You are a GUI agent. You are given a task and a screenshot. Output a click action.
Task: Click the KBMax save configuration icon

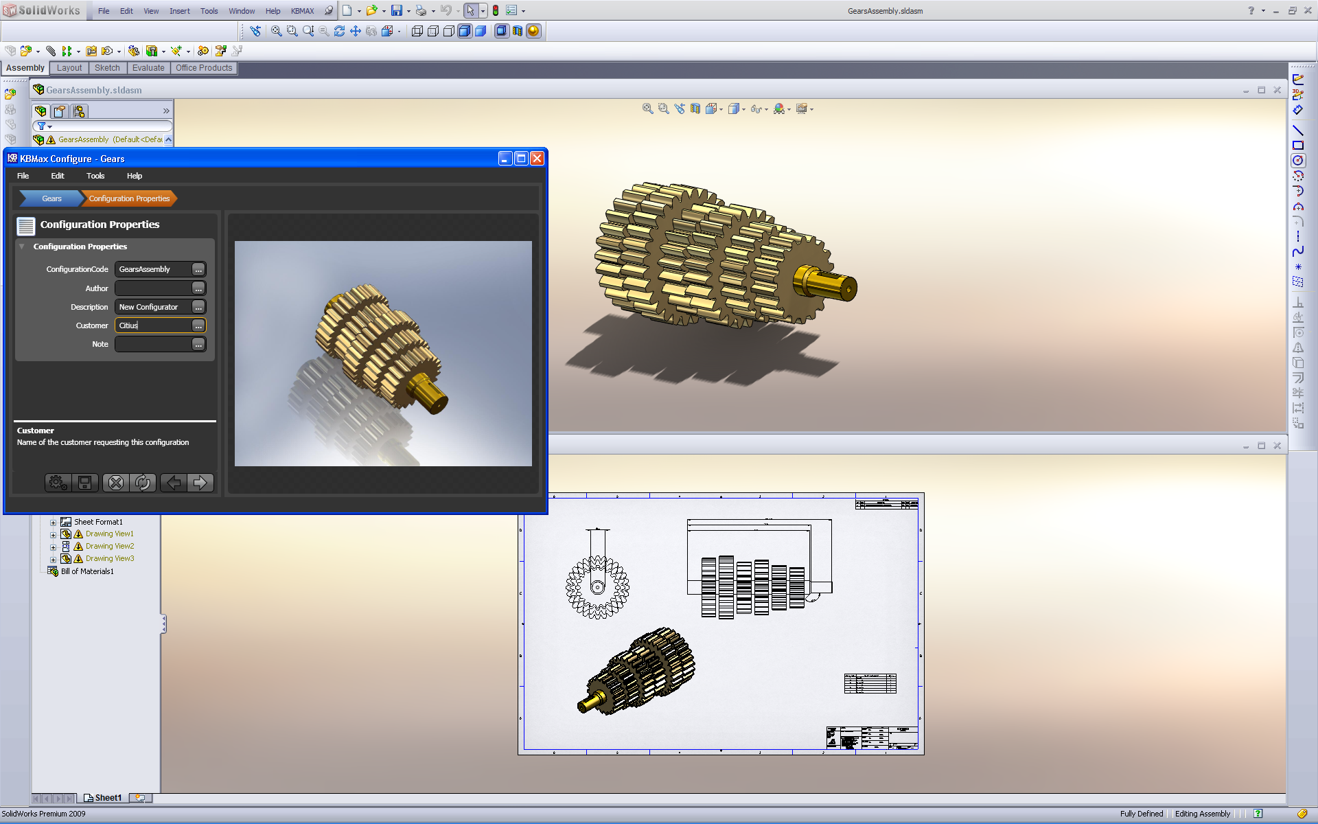85,482
